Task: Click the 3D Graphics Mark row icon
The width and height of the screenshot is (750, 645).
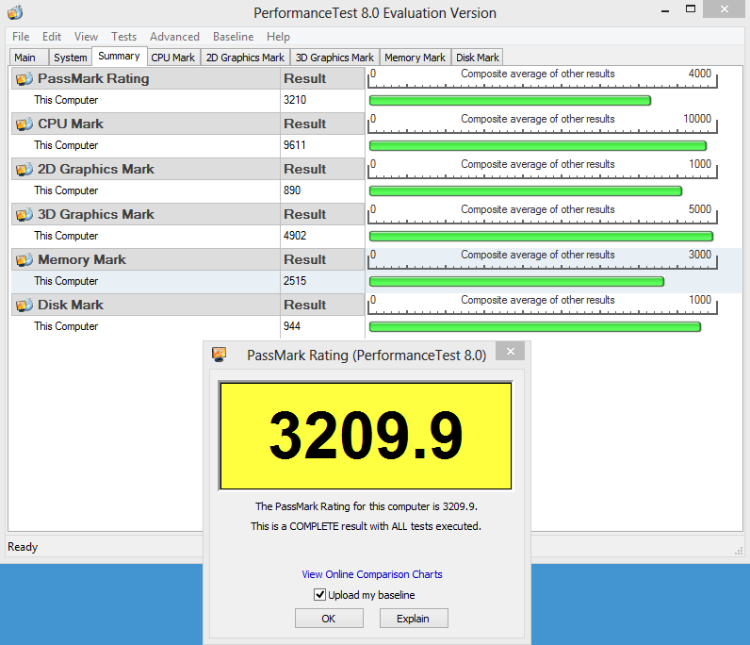Action: [x=24, y=214]
